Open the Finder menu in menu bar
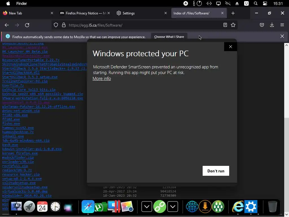 coord(21,3)
